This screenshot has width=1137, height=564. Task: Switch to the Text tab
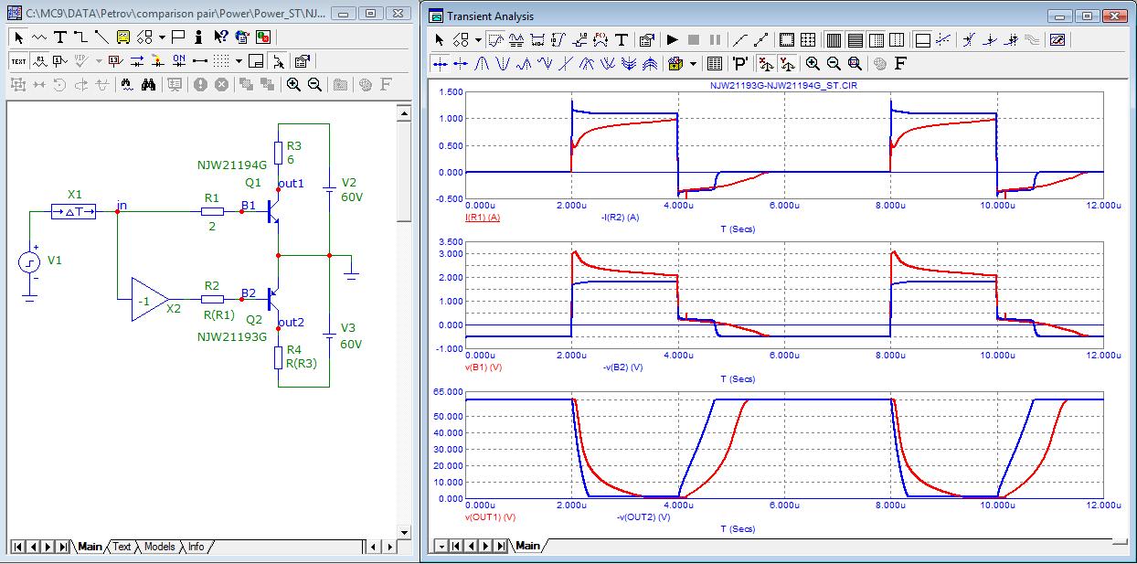pos(122,547)
